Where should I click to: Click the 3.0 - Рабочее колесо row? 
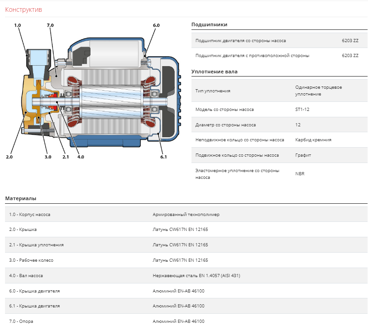[x=186, y=260]
